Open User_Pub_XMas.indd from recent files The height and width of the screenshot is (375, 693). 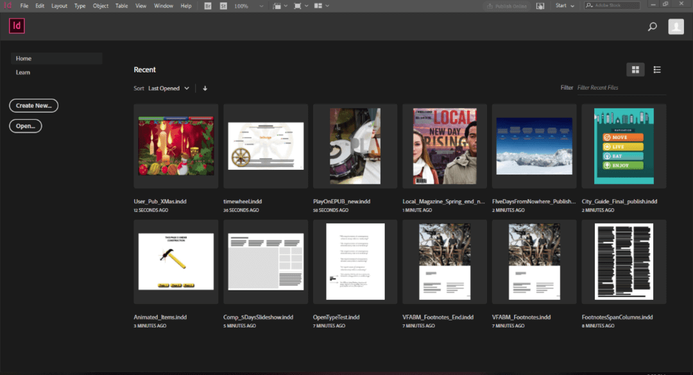pos(175,146)
